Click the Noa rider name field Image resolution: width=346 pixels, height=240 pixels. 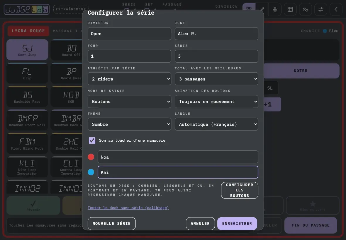[178, 157]
